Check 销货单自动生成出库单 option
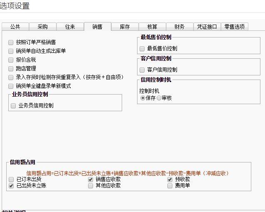 (x=11, y=51)
